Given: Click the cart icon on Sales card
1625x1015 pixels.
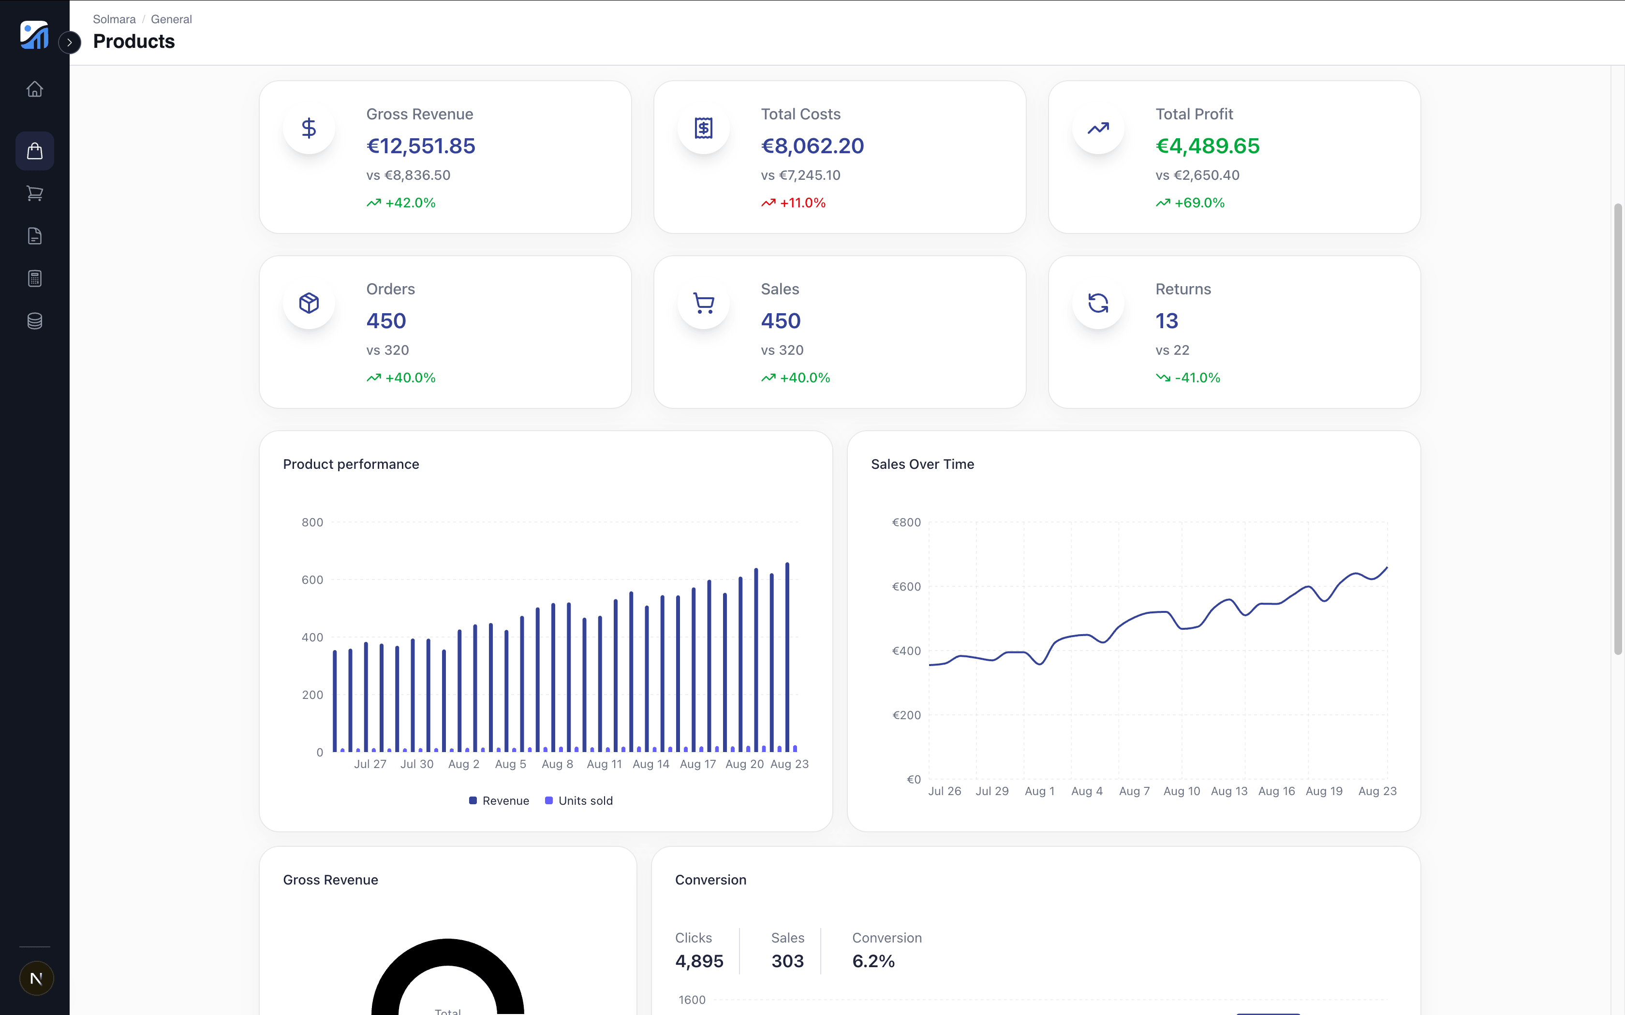Looking at the screenshot, I should pos(704,303).
